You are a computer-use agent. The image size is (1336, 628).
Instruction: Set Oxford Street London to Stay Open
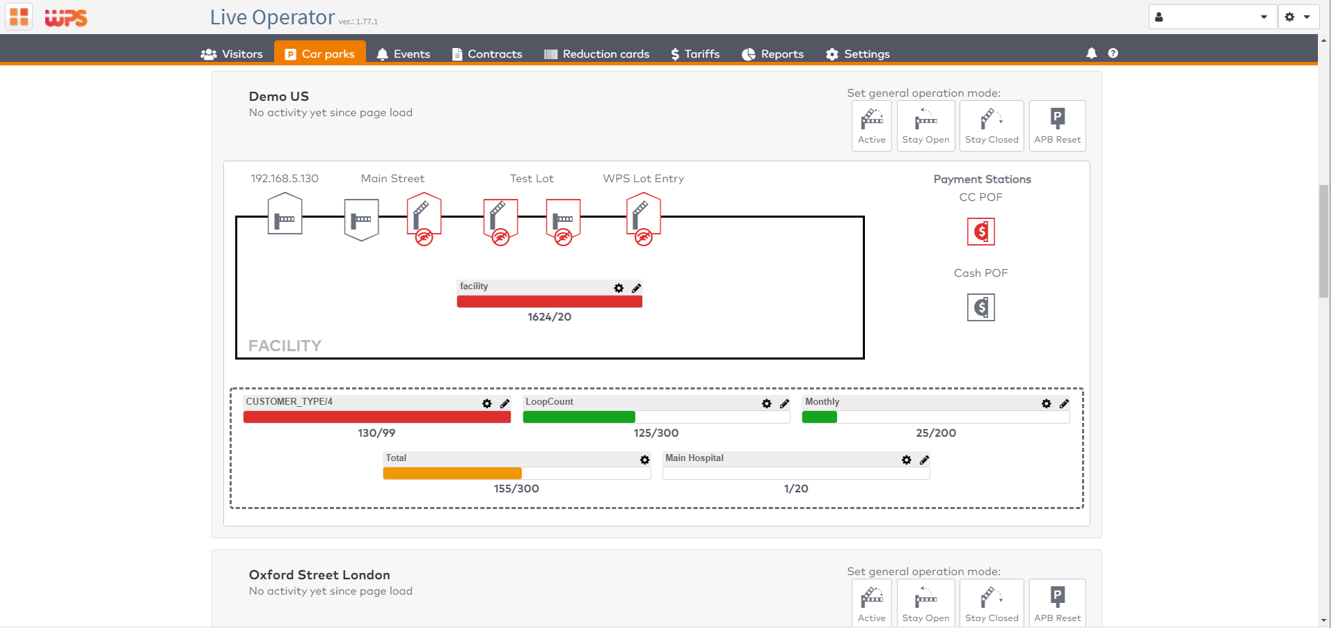pos(925,604)
